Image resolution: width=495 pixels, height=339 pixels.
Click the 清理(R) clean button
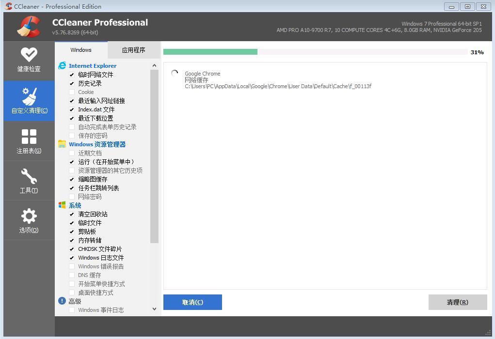(x=458, y=302)
